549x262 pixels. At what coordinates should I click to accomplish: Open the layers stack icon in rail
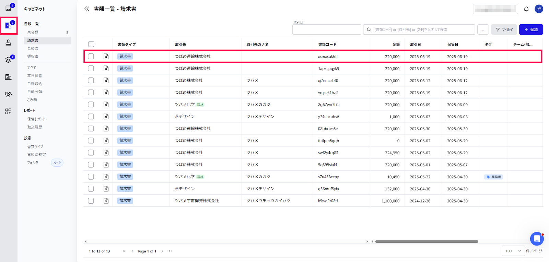pos(8,60)
